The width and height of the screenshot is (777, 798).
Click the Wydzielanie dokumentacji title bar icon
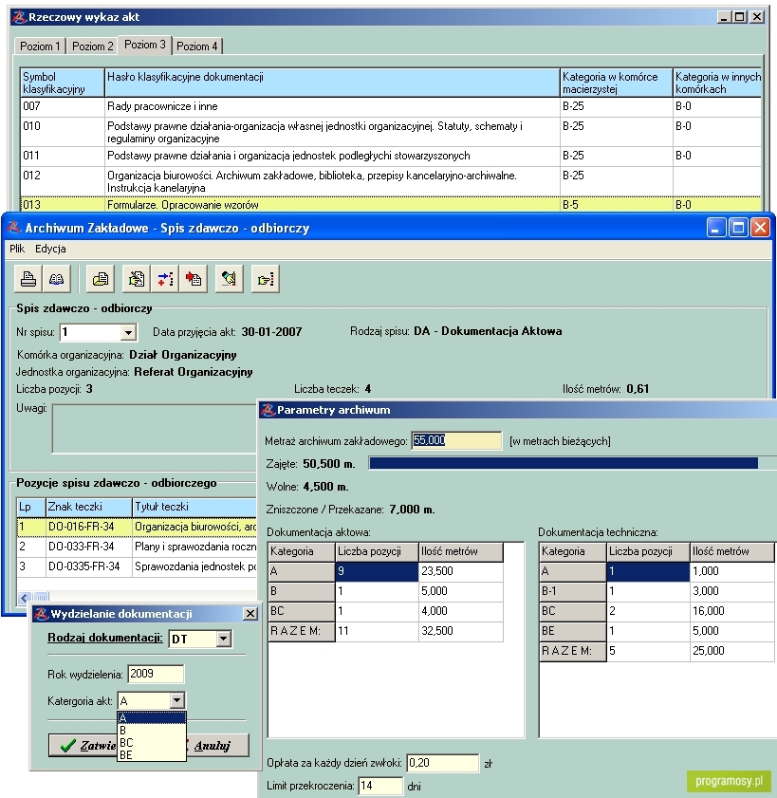pos(41,614)
